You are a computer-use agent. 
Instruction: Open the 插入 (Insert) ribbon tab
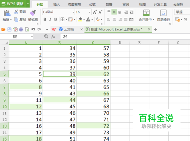click(57, 5)
